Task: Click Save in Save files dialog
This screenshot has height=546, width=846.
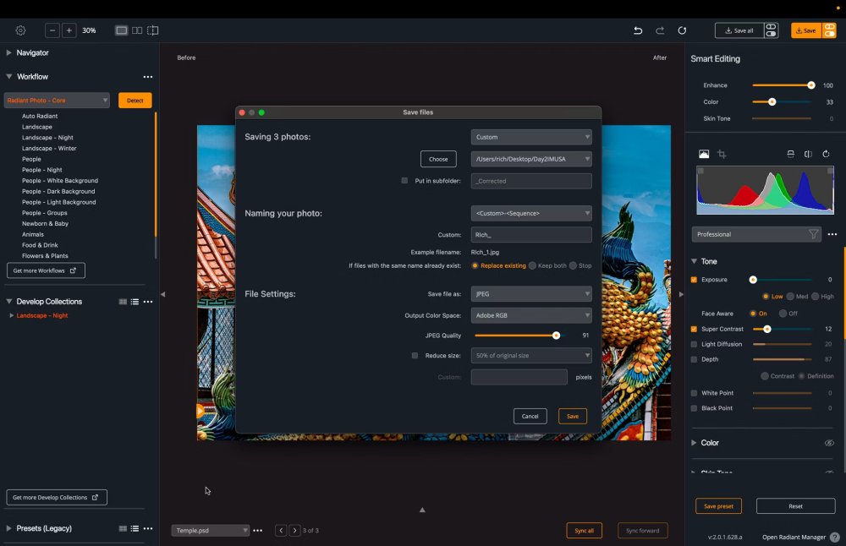Action: click(x=573, y=416)
